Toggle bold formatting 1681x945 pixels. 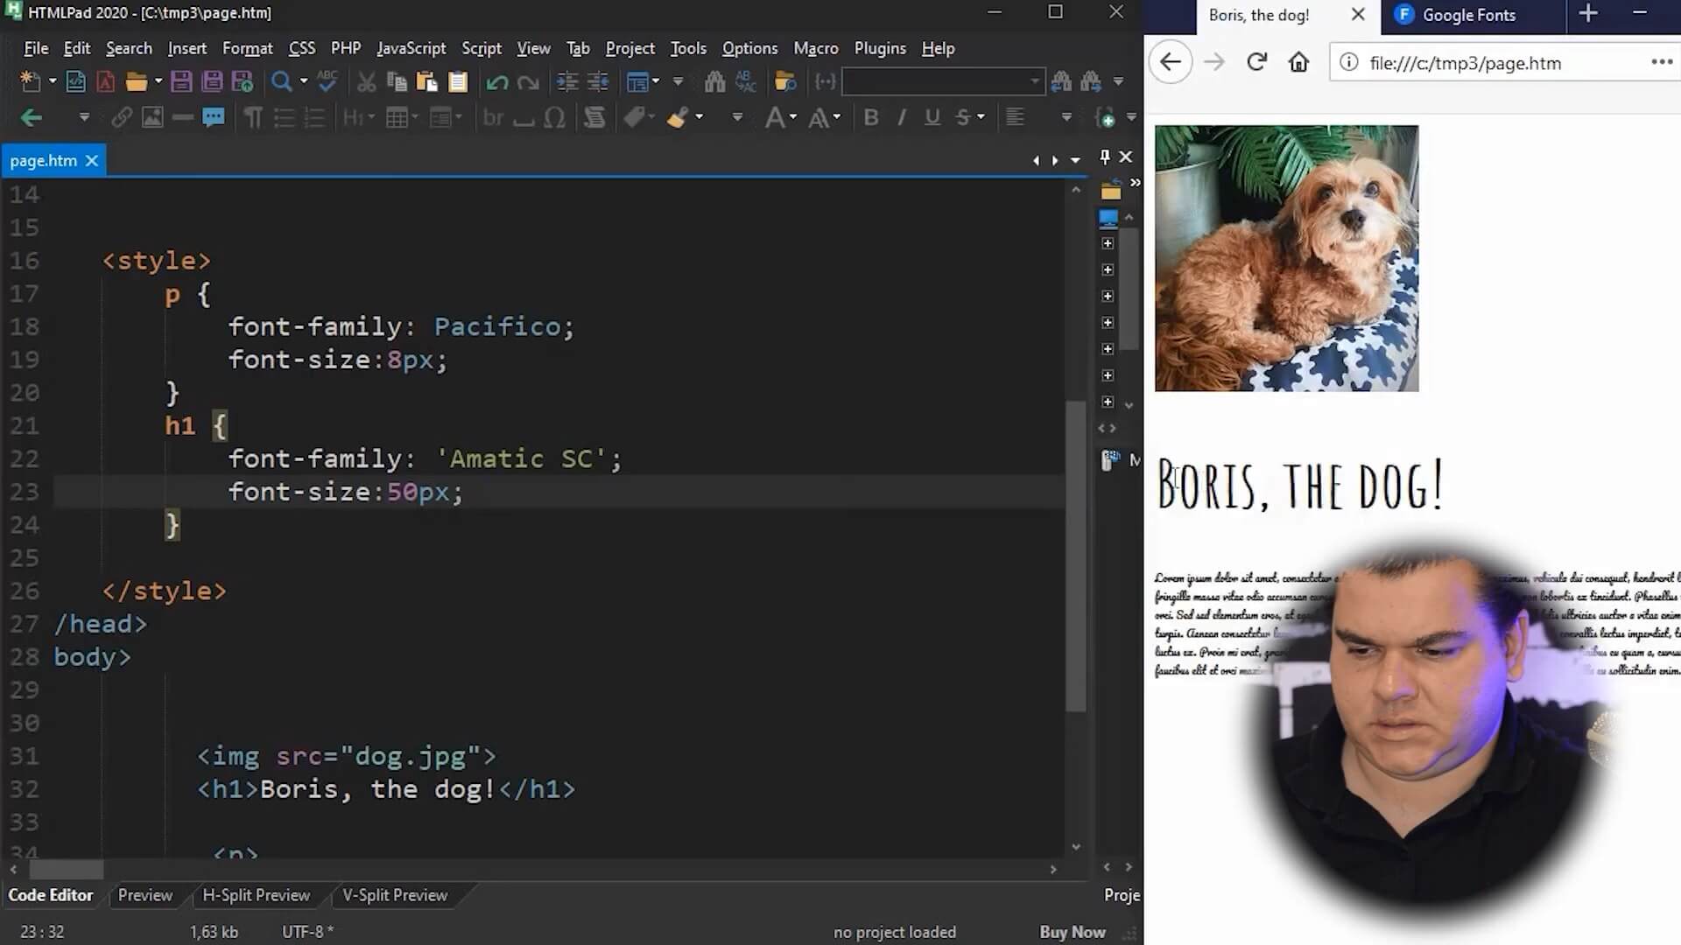coord(869,116)
